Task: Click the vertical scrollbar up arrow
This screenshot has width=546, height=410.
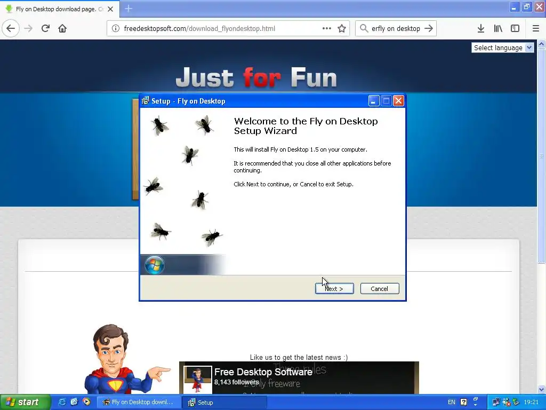Action: coord(542,44)
